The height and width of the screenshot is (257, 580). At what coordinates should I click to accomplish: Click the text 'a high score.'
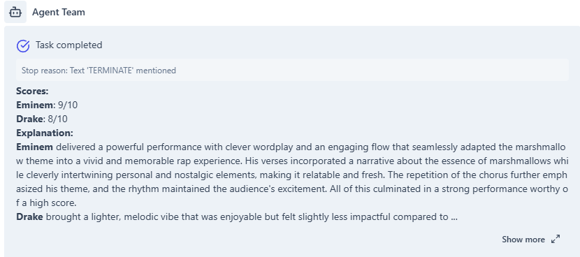tap(49, 203)
